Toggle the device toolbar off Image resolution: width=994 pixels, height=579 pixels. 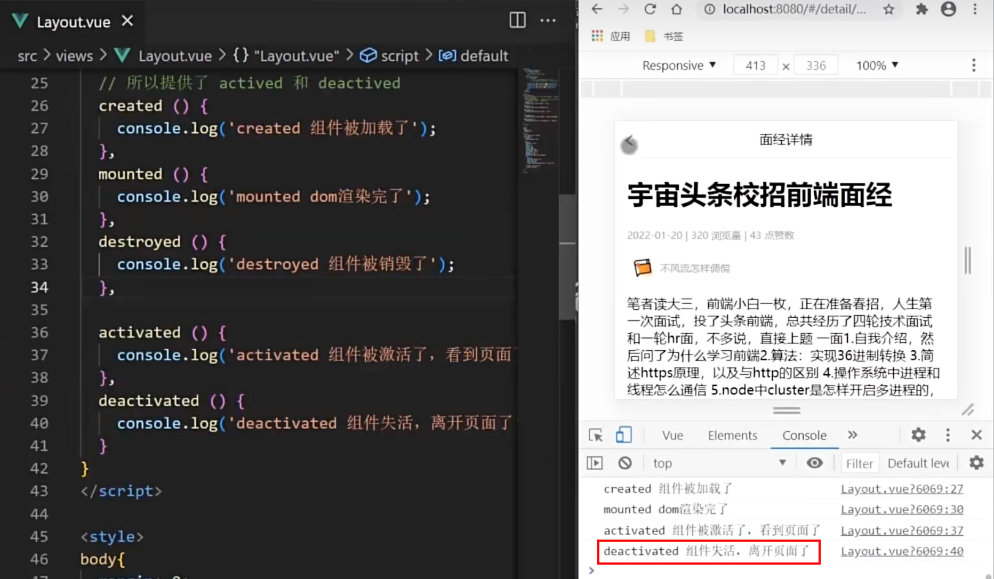click(624, 435)
